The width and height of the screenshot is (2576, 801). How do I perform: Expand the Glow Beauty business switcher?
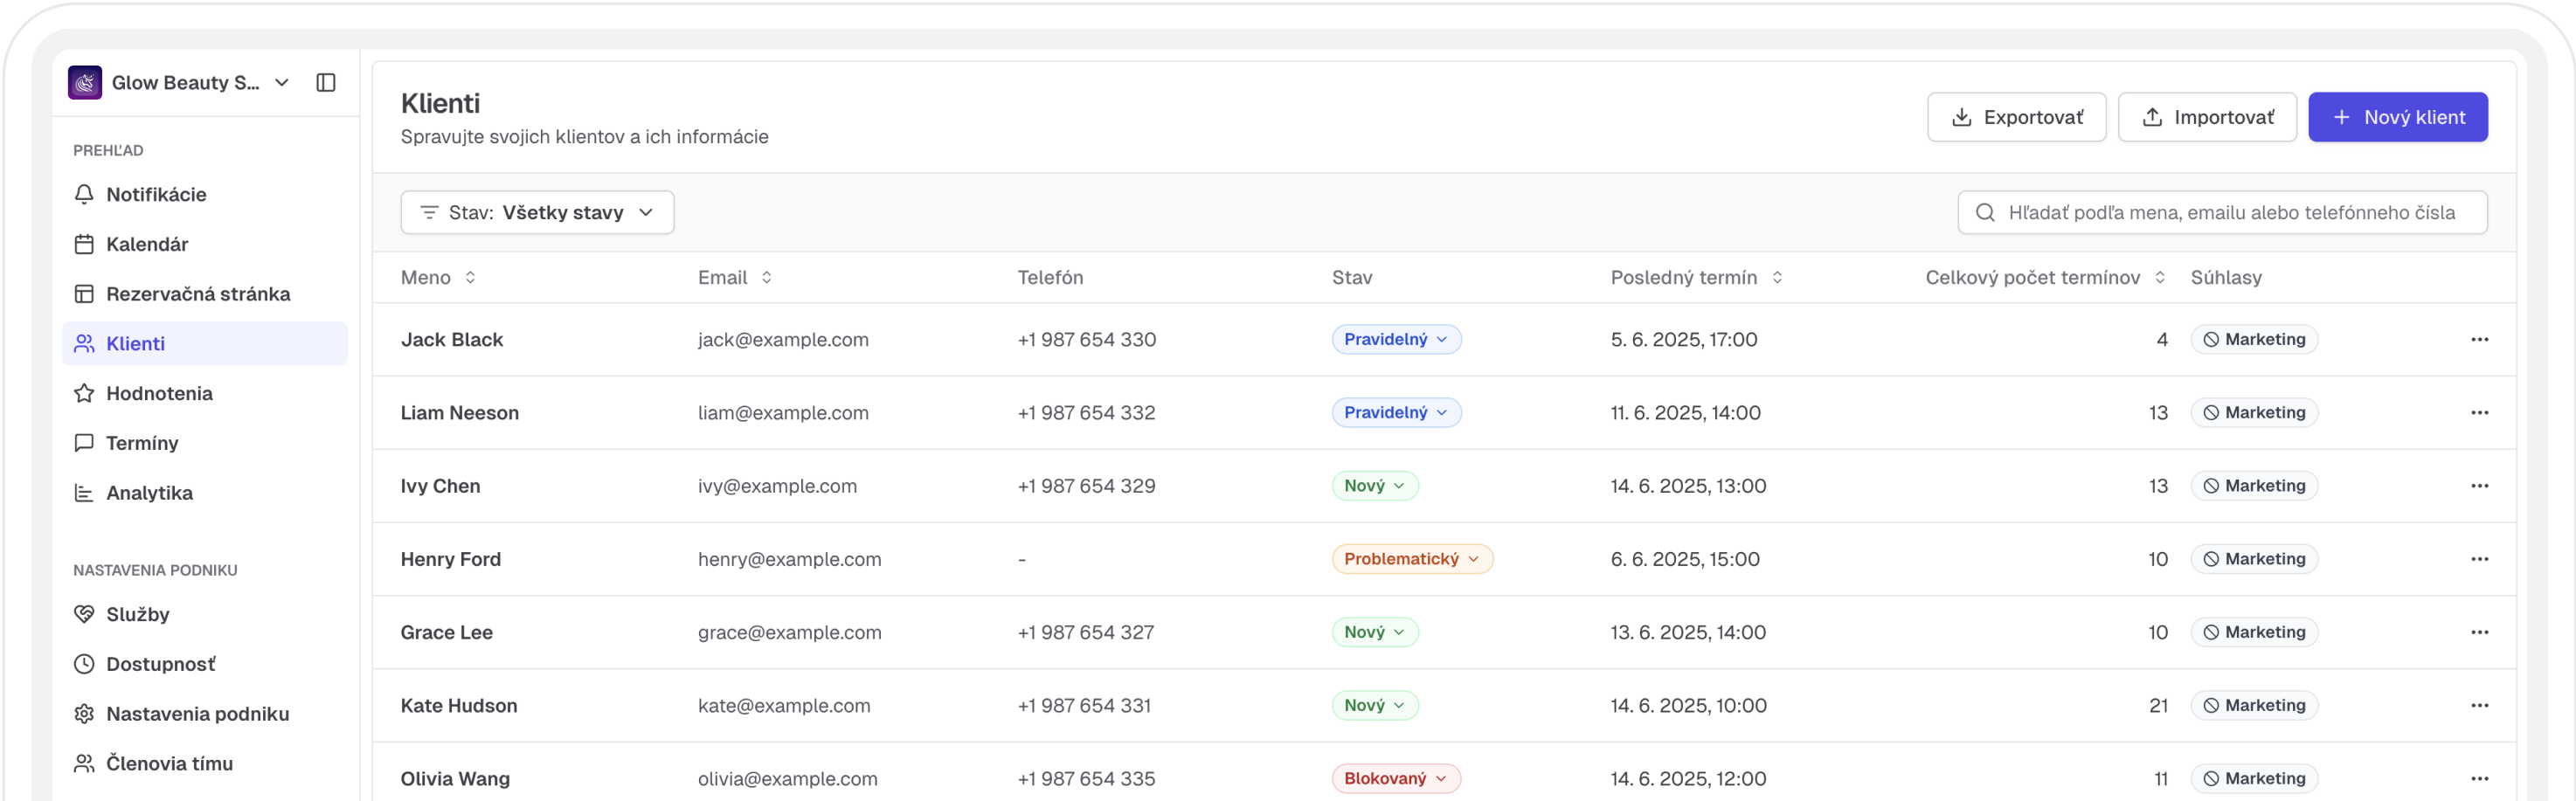tap(282, 82)
